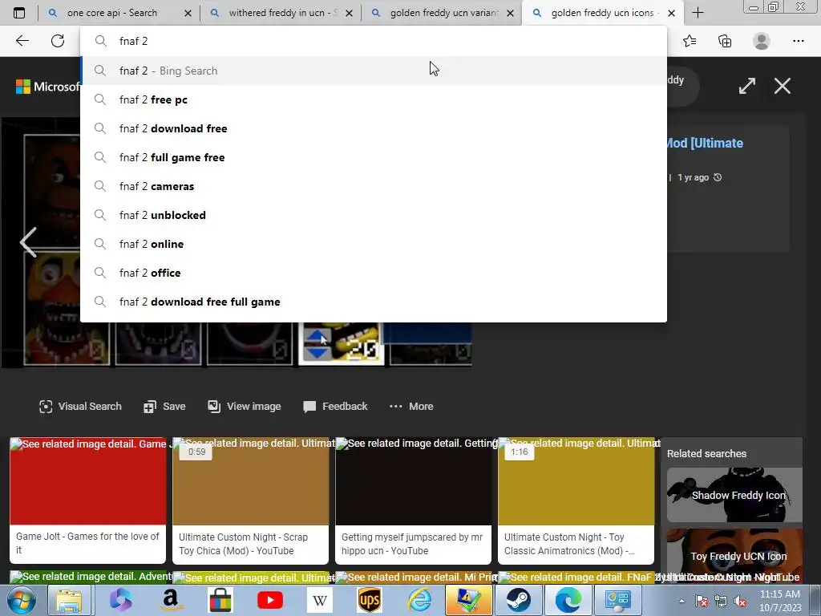Close the image detail viewer
The width and height of the screenshot is (821, 616).
click(x=783, y=86)
